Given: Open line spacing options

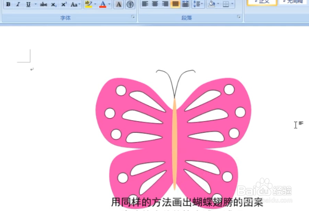Looking at the screenshot, I should click(198, 4).
